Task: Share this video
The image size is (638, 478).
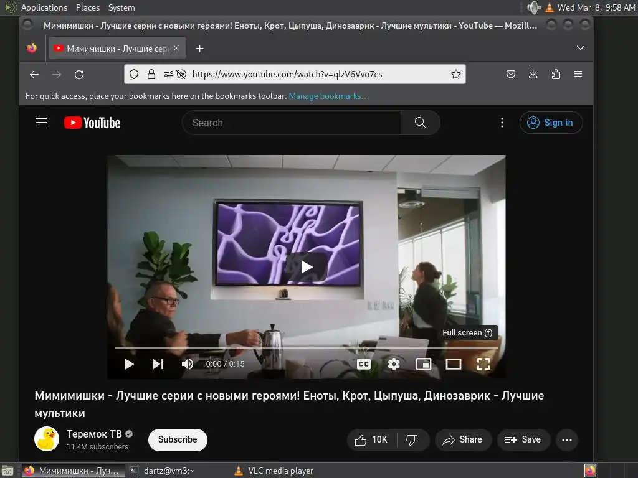Action: pyautogui.click(x=463, y=440)
